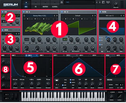Switch to the NOTE tab
This screenshot has width=126, height=103.
[x=120, y=55]
